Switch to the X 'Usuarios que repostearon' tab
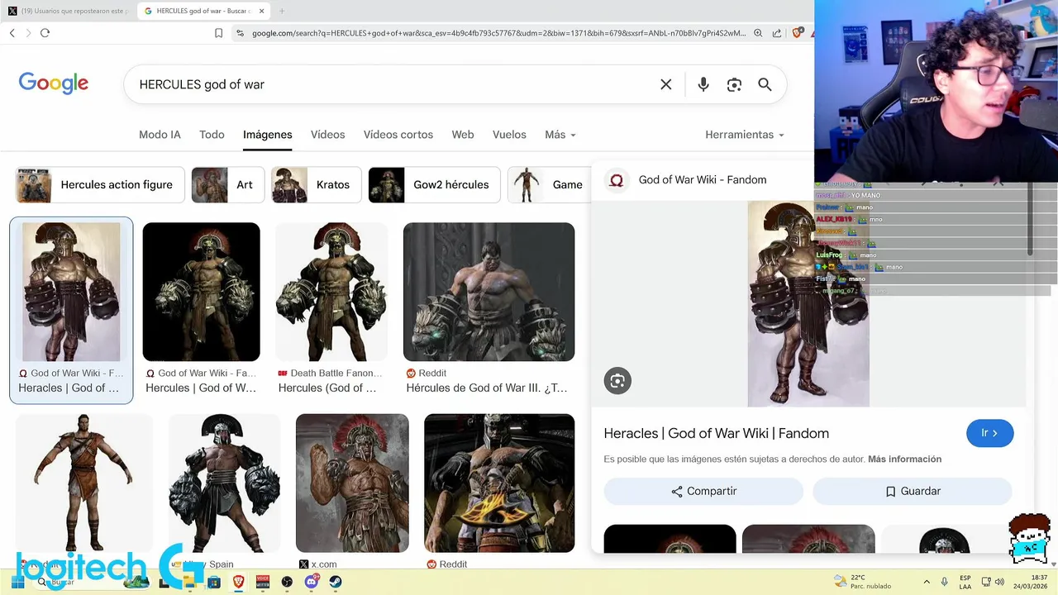The width and height of the screenshot is (1058, 595). (69, 11)
